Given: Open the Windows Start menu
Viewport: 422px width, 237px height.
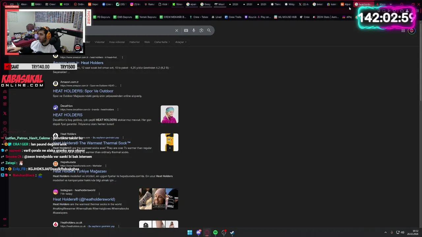Looking at the screenshot, I should pyautogui.click(x=190, y=232).
